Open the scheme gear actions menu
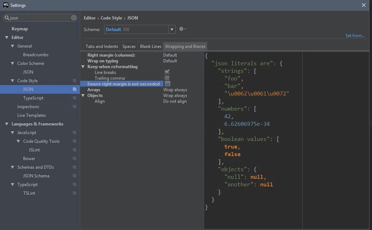This screenshot has height=230, width=372. tap(182, 29)
